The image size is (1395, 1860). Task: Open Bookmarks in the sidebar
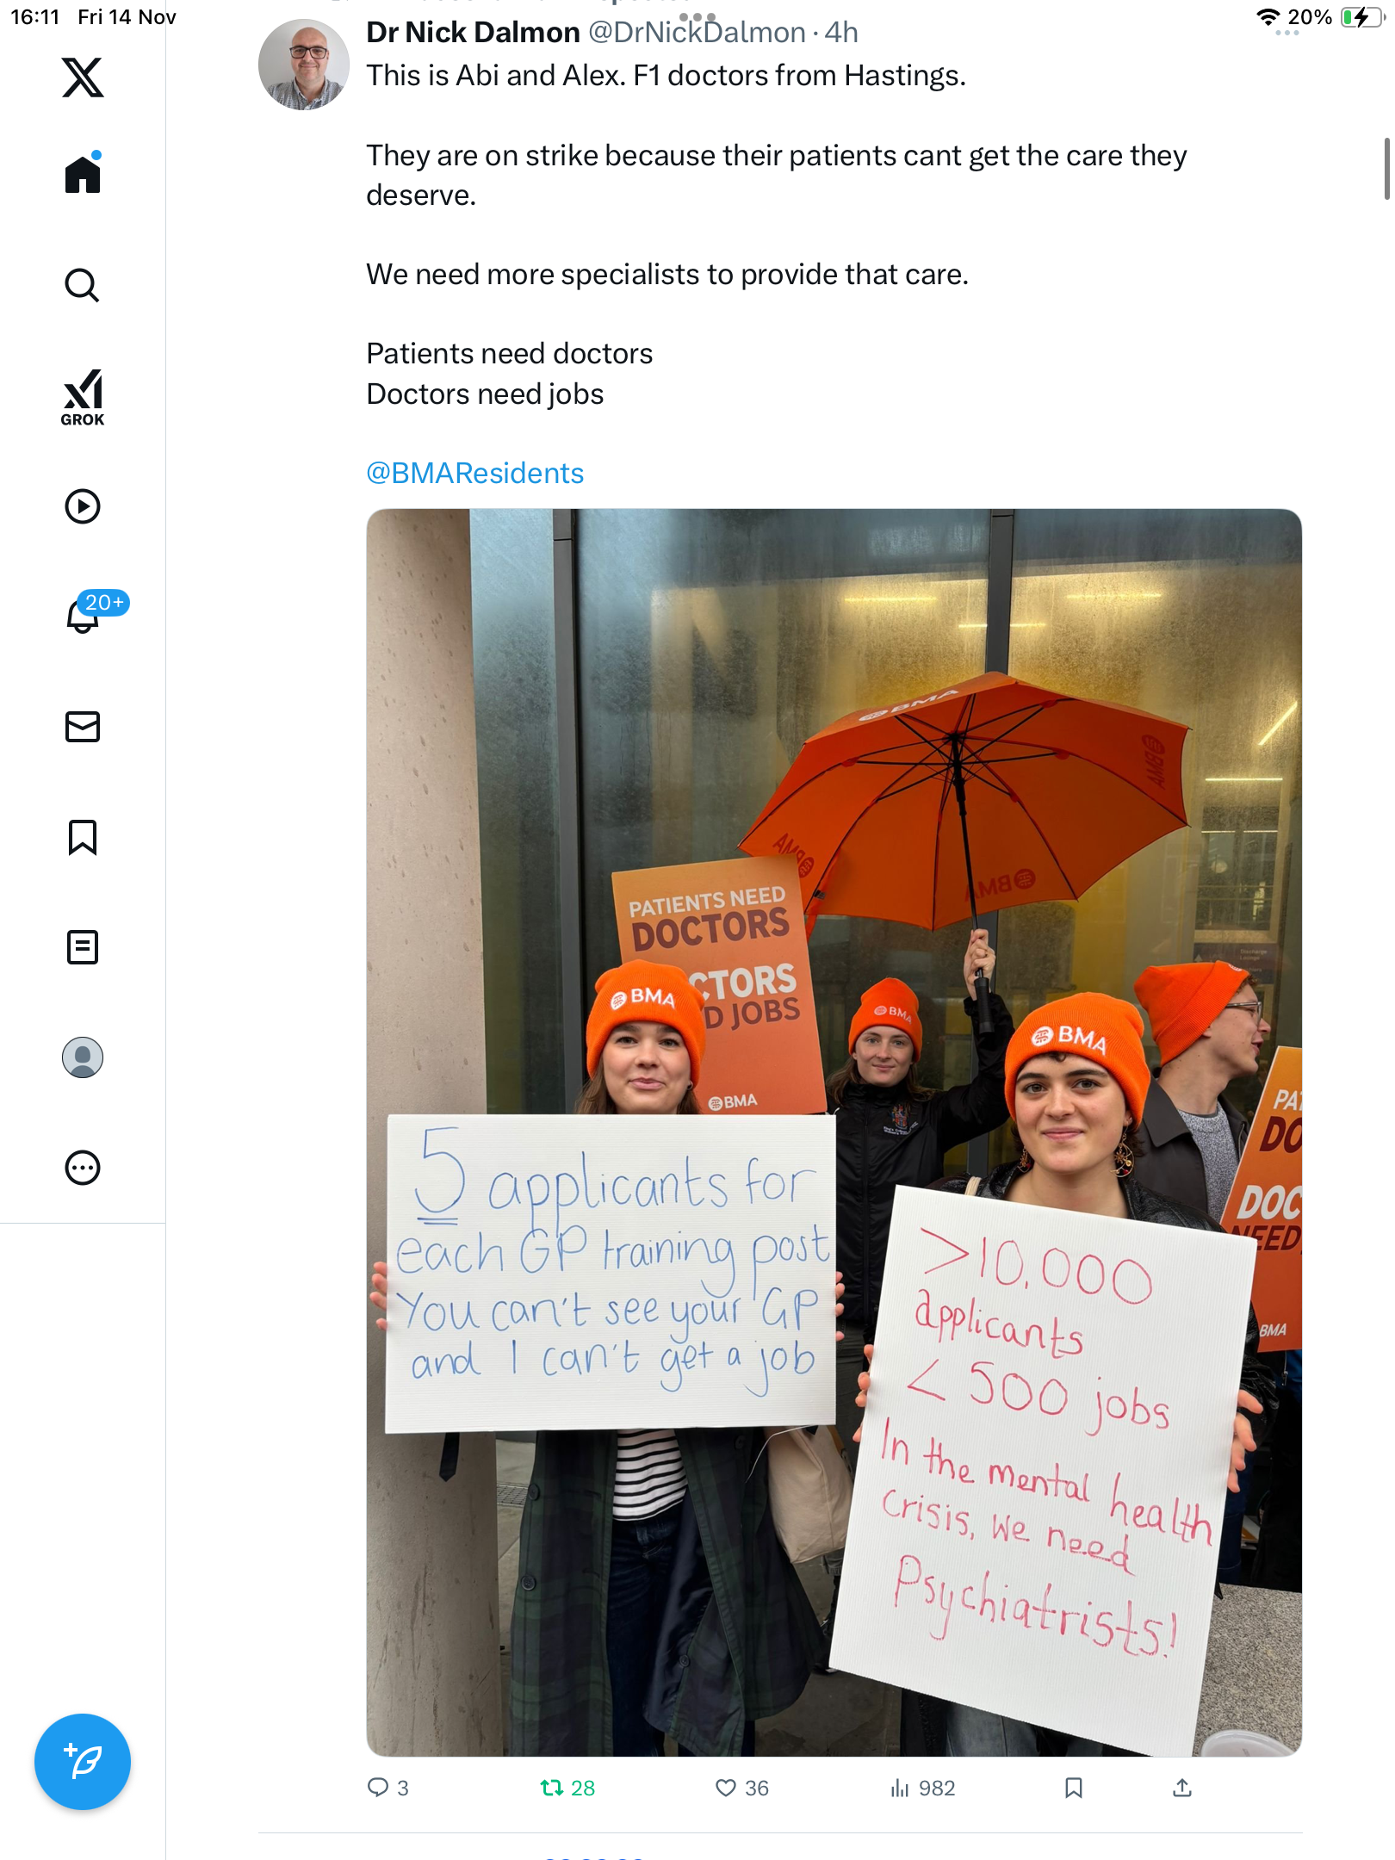[x=83, y=837]
